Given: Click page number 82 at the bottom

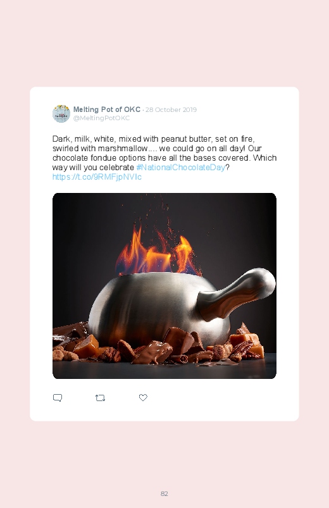Looking at the screenshot, I should [164, 493].
